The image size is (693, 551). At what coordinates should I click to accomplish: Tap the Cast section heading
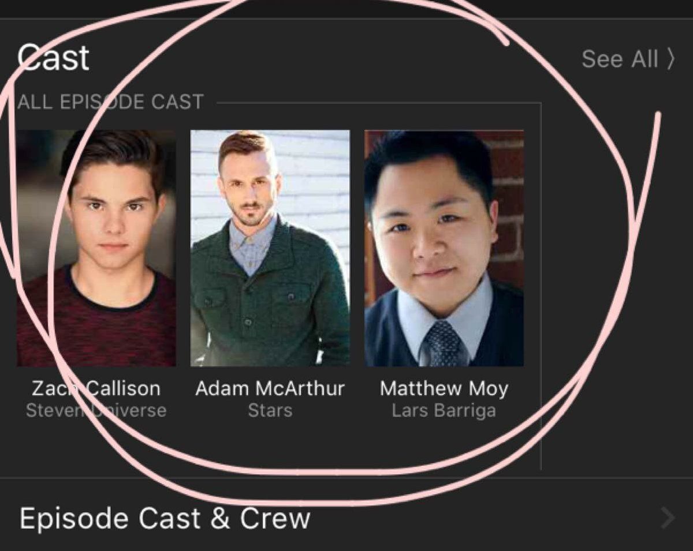coord(53,58)
